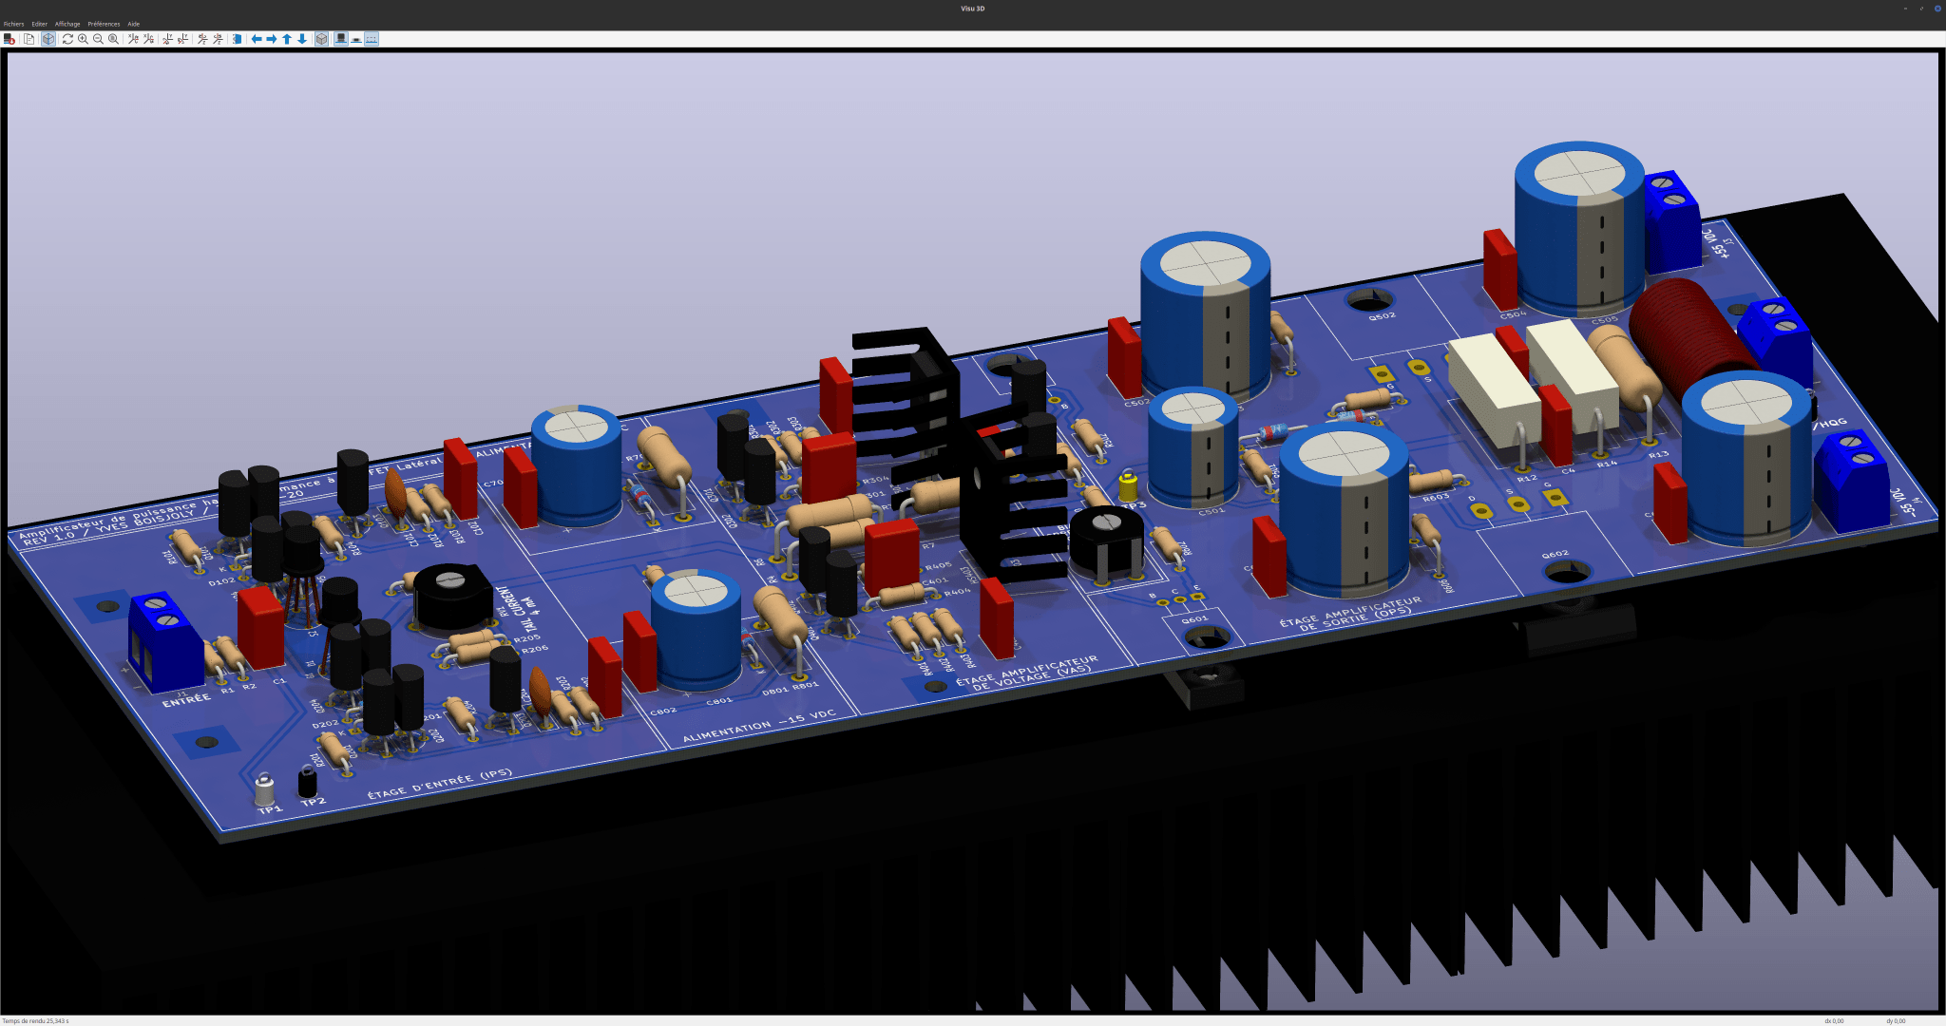Pan the board up with blue arrow
This screenshot has height=1026, width=1946.
pos(287,39)
